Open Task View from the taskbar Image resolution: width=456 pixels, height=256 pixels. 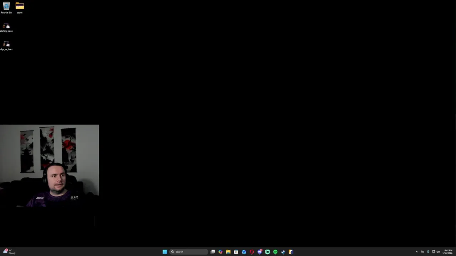213,252
